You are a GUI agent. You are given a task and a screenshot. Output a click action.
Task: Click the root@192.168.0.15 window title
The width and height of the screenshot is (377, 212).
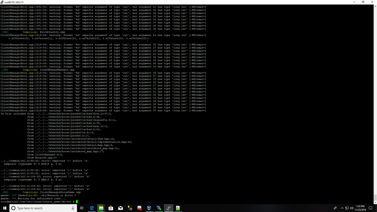pyautogui.click(x=14, y=2)
